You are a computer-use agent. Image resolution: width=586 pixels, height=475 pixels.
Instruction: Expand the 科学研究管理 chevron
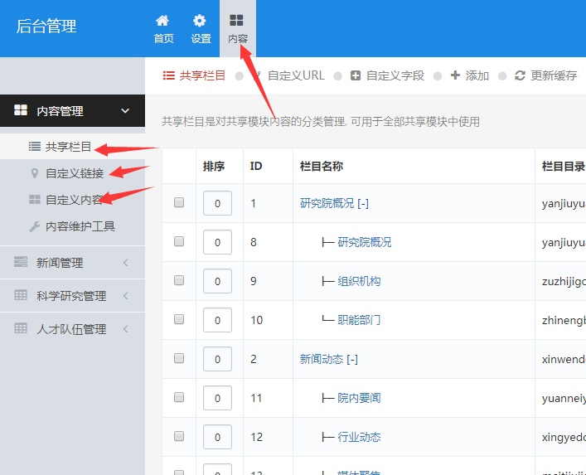(126, 296)
